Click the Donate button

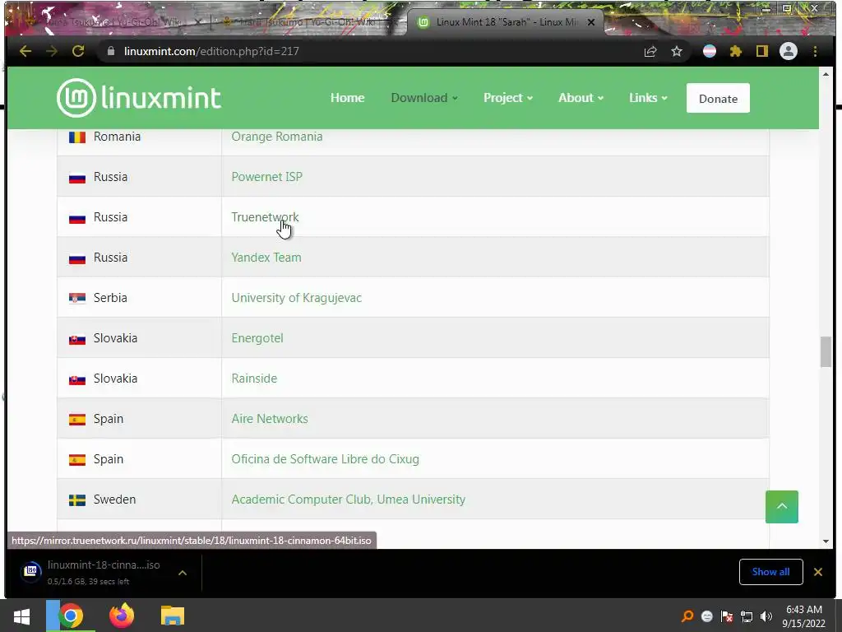(718, 99)
